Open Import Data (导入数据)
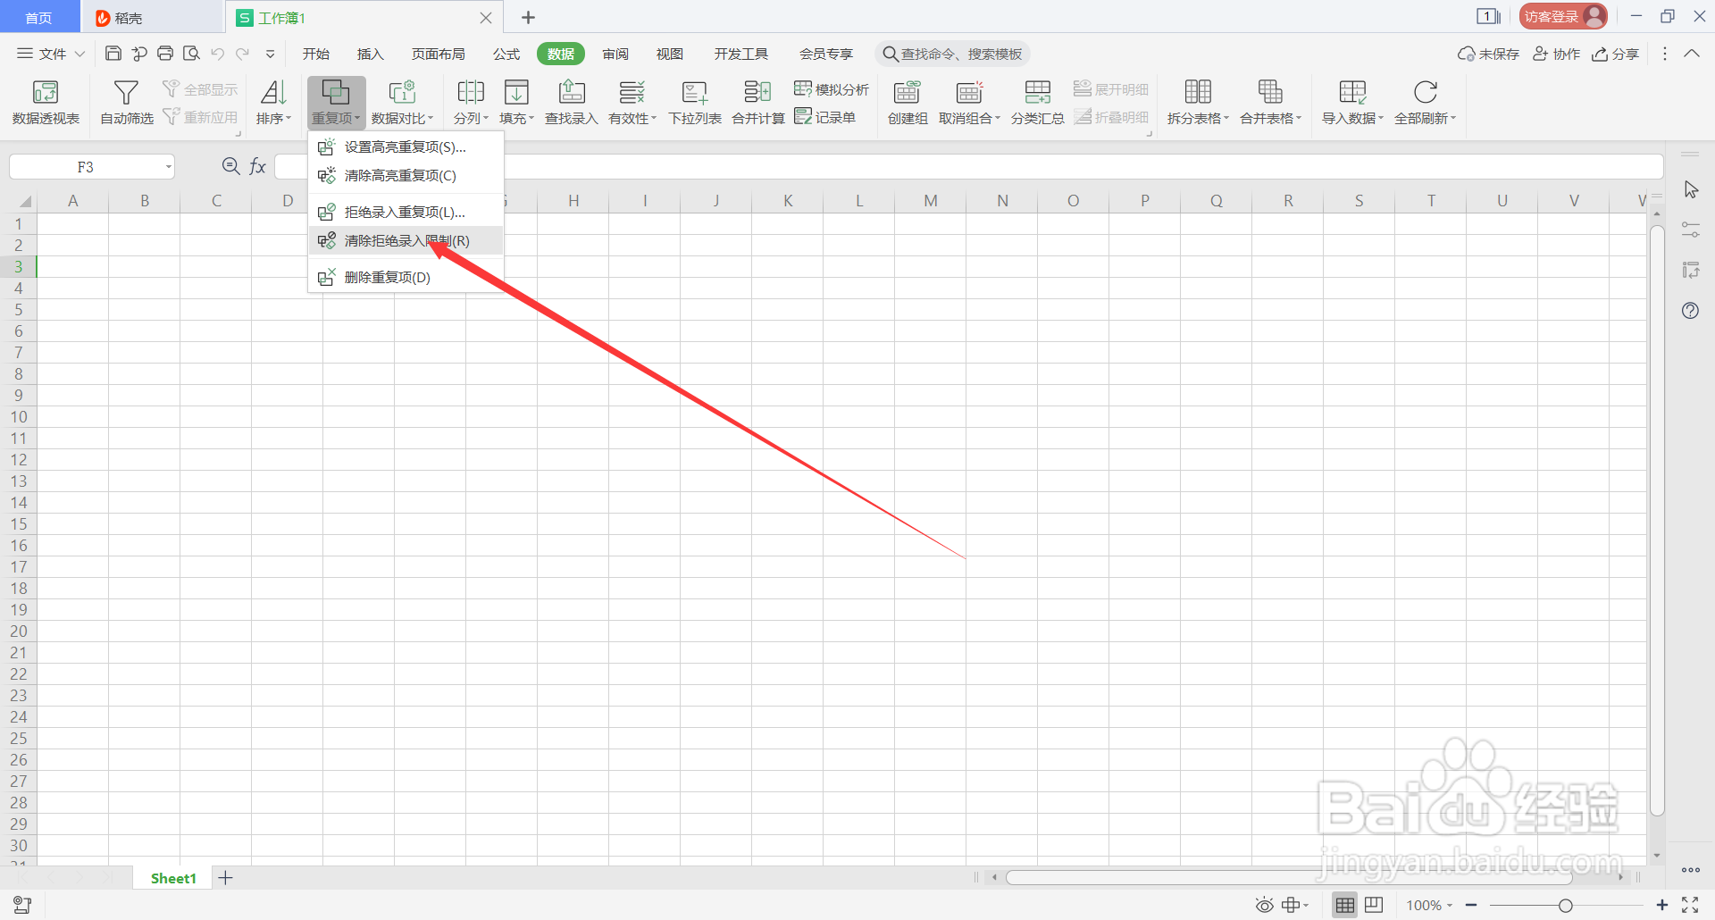 (1352, 103)
